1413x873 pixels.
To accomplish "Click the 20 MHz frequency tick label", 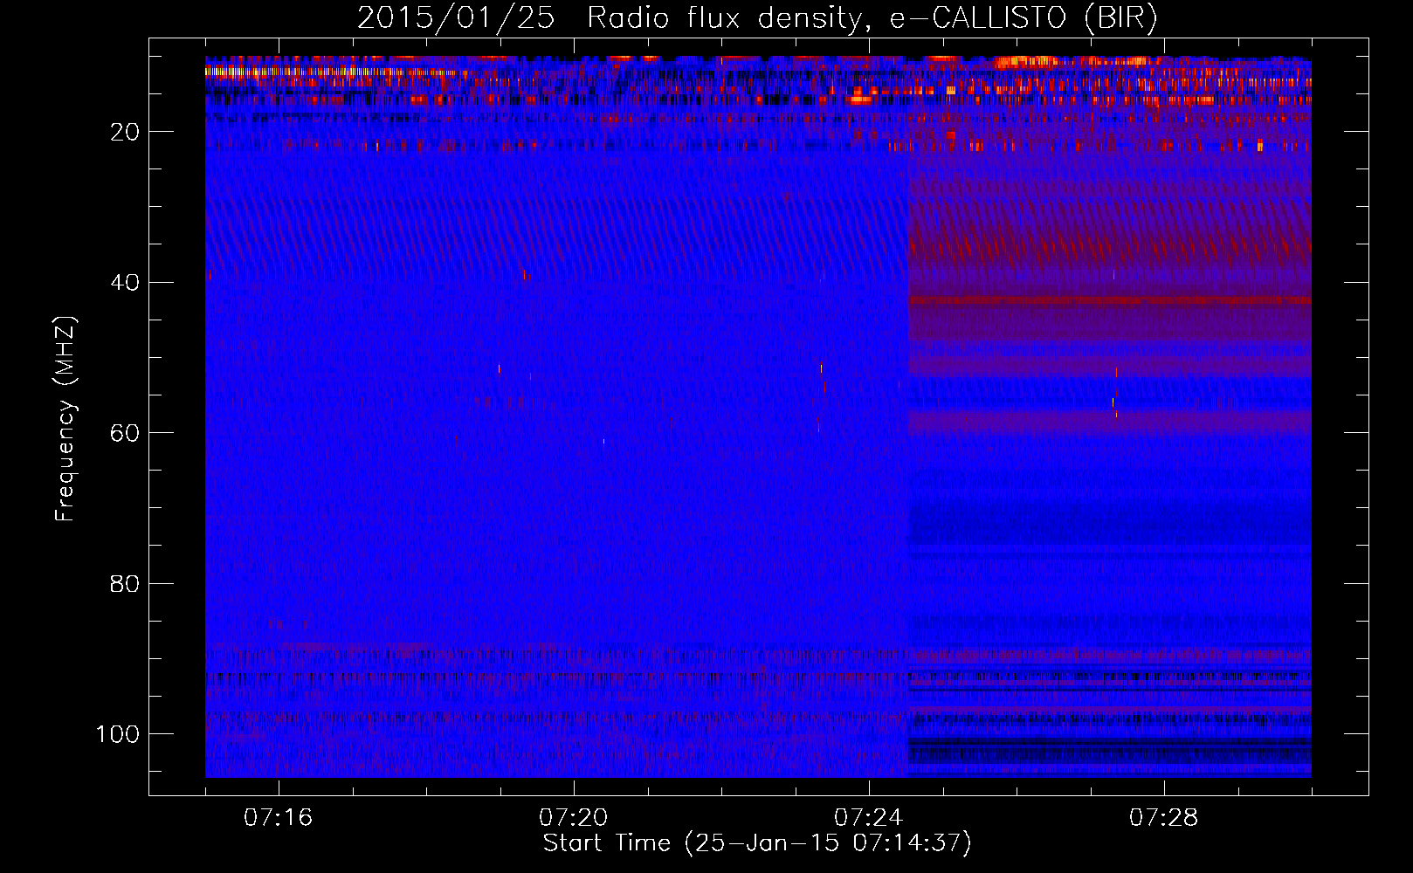I will click(x=125, y=132).
